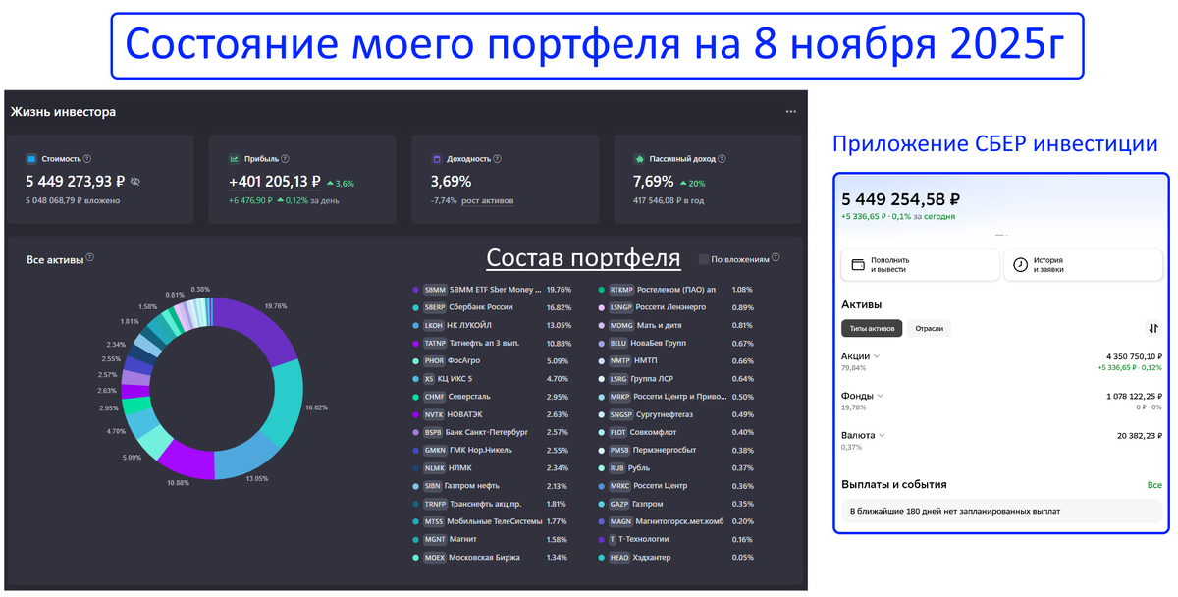Open История и заявки in Sber app
1178x597 pixels.
pyautogui.click(x=1083, y=264)
